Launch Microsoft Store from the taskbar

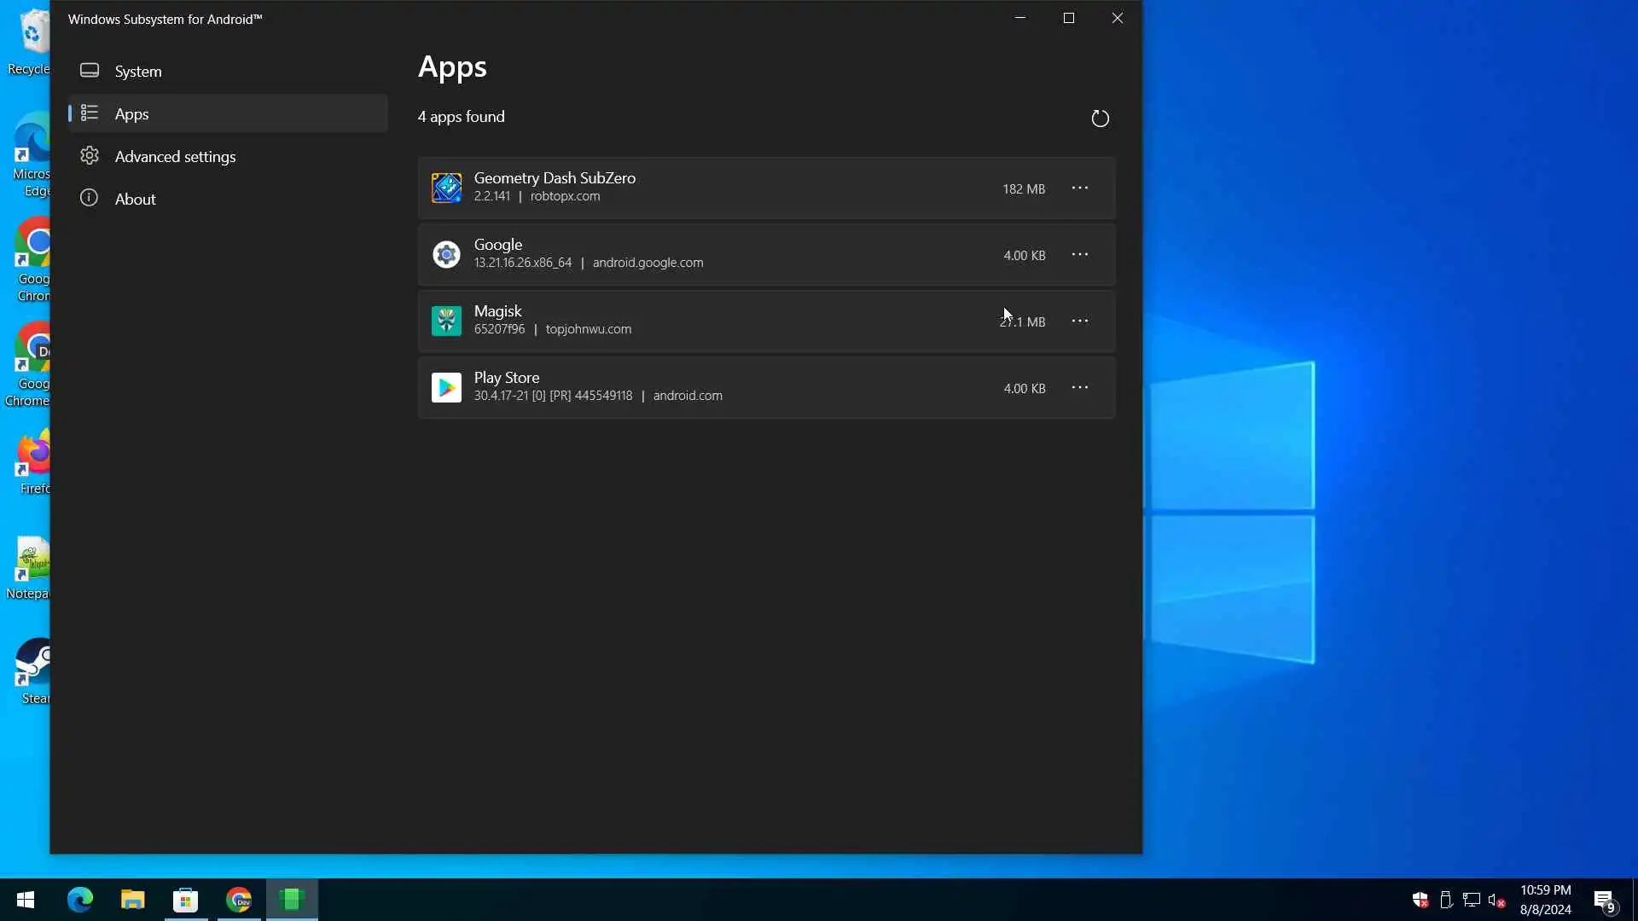[x=185, y=900]
